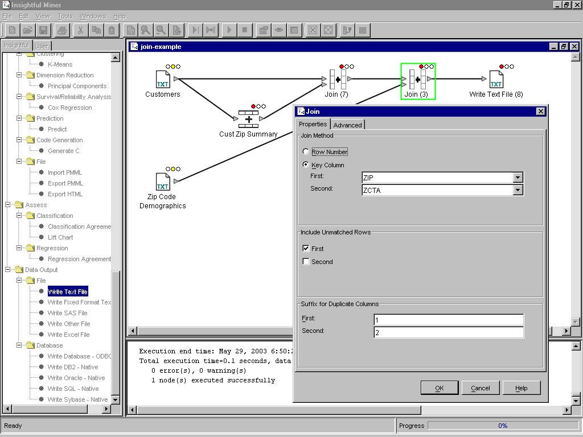Select the Join (7) node icon

point(338,79)
